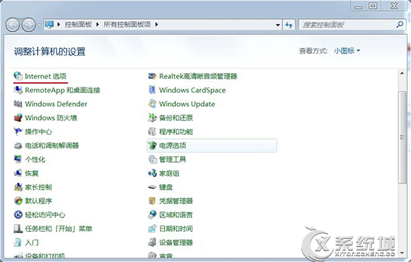Click the 恢复 icon

18,173
